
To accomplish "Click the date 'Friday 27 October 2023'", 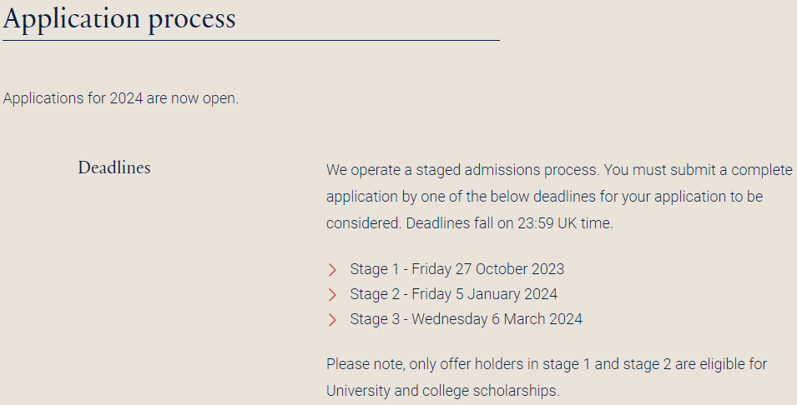I will (488, 269).
